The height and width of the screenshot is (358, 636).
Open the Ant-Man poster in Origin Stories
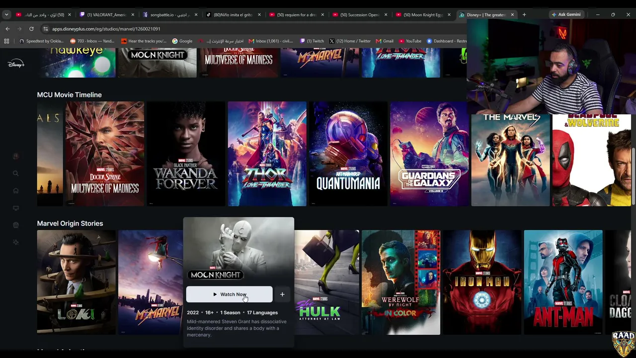point(563,282)
